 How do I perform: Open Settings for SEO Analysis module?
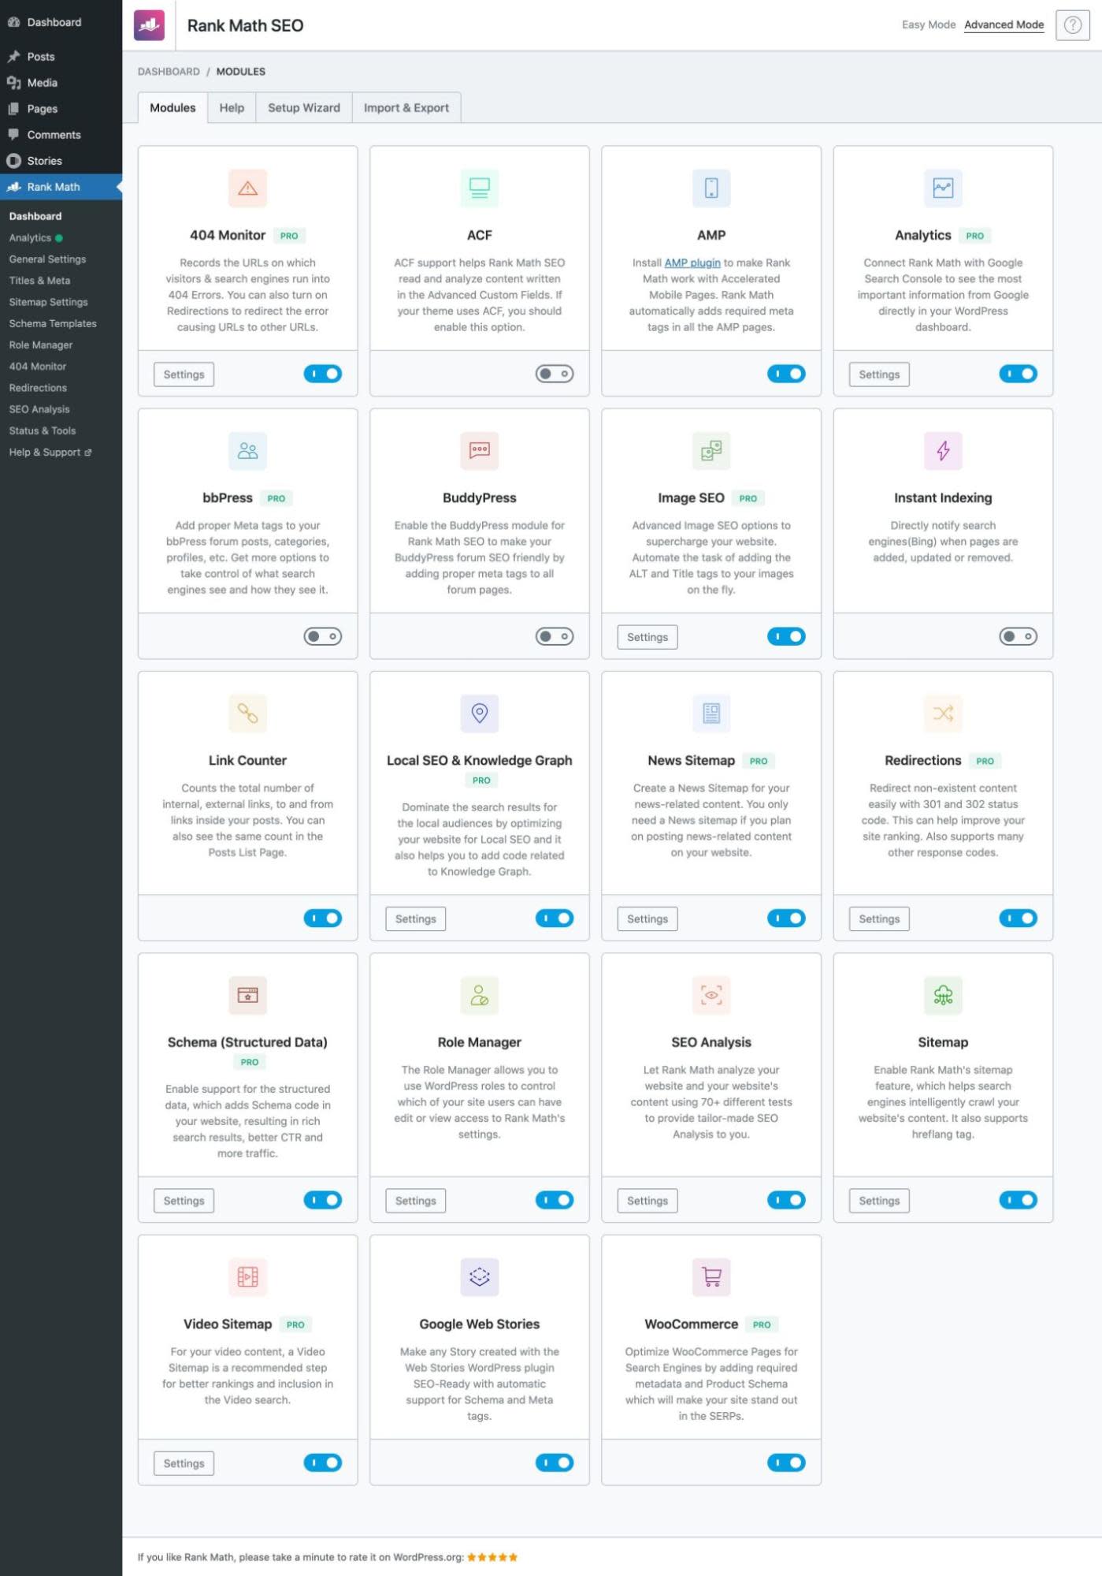coord(647,1201)
